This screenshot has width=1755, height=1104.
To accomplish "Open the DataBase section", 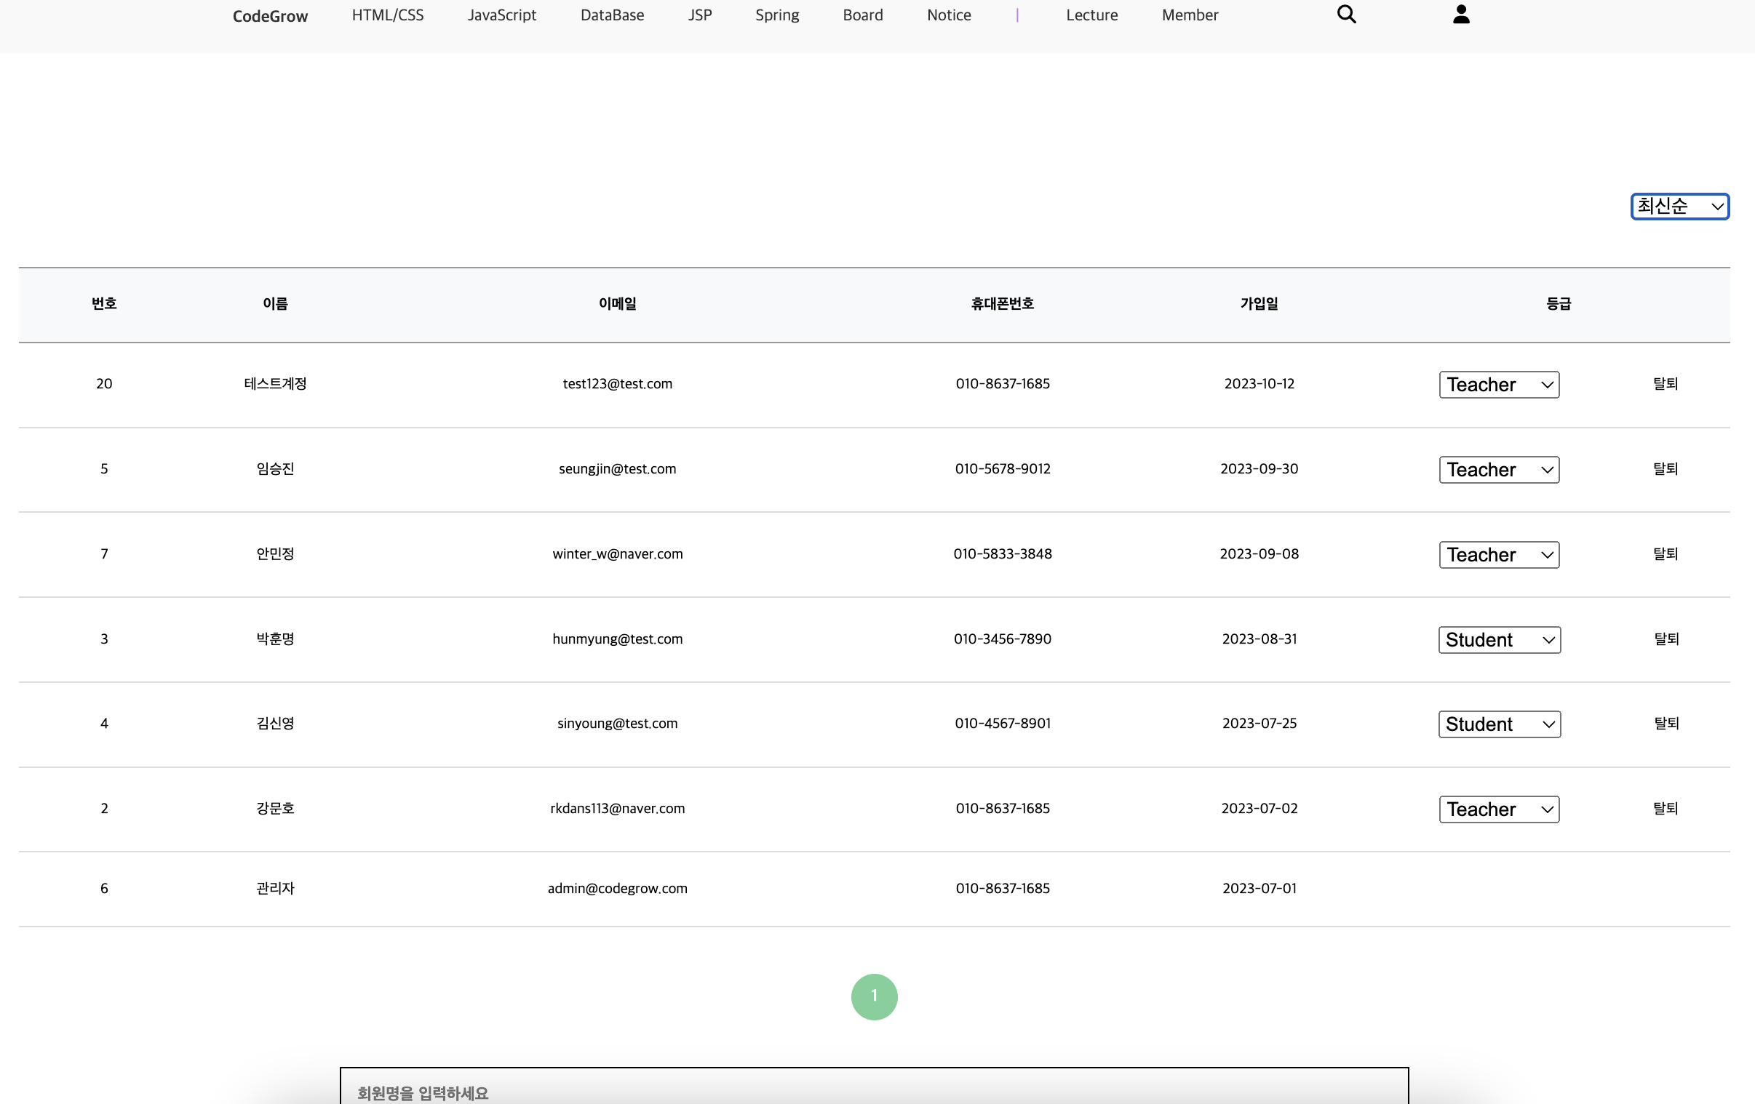I will click(611, 14).
